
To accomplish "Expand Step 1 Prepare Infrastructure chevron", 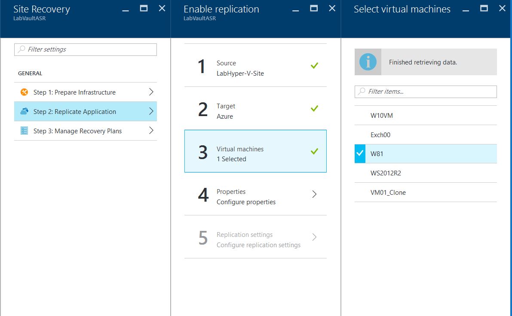I will (151, 92).
